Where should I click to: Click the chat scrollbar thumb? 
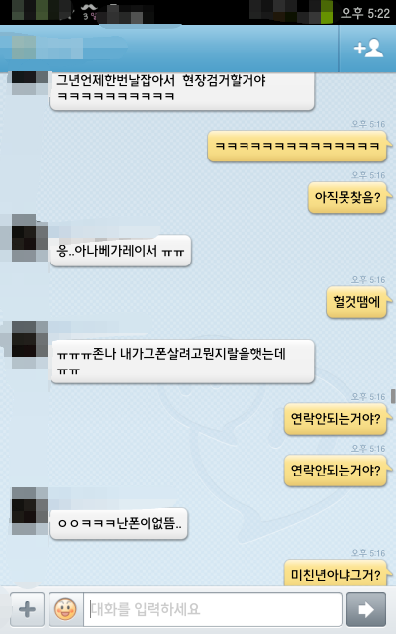393,396
